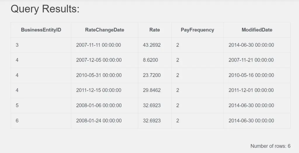Click the date 2007-11-11 00:00:00
Screen dimensions: 299x153
(x=99, y=45)
